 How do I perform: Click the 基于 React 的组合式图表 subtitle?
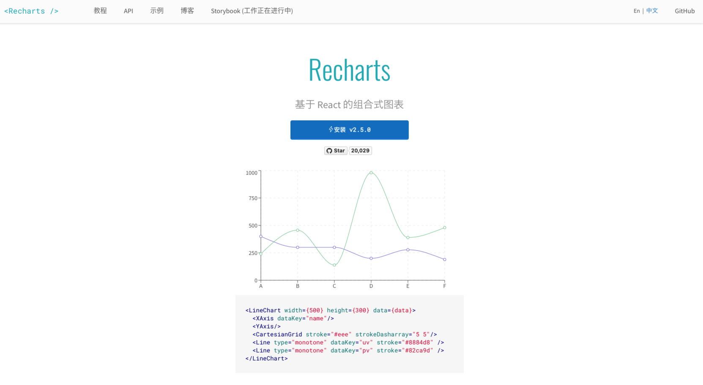(349, 104)
